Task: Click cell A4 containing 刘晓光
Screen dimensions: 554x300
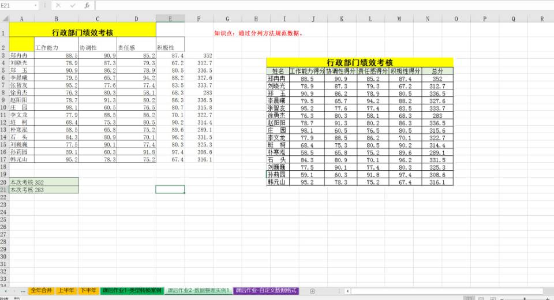Action: pos(21,63)
